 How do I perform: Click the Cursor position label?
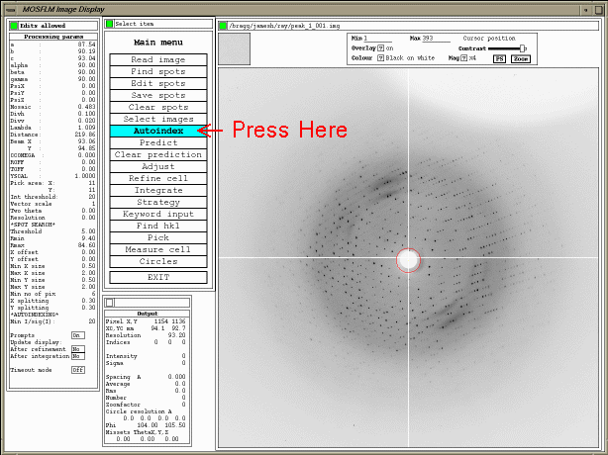(x=489, y=39)
